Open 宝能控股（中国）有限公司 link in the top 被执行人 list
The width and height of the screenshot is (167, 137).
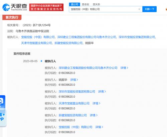(38, 37)
